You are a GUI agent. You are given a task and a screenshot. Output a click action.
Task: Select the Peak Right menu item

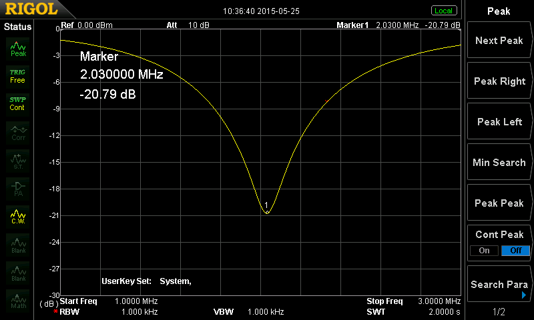(499, 81)
